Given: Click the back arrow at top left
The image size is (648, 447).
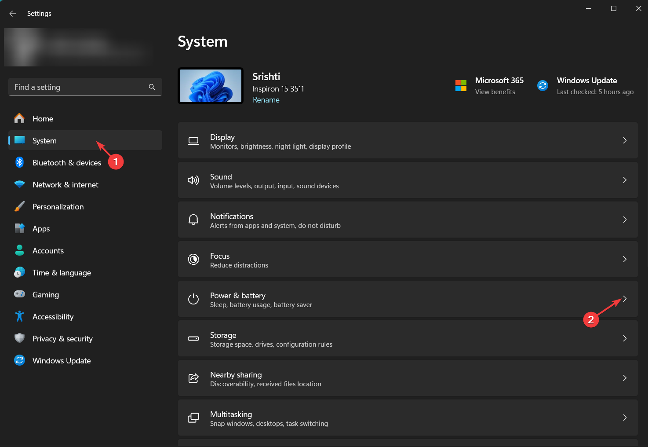Looking at the screenshot, I should [12, 13].
